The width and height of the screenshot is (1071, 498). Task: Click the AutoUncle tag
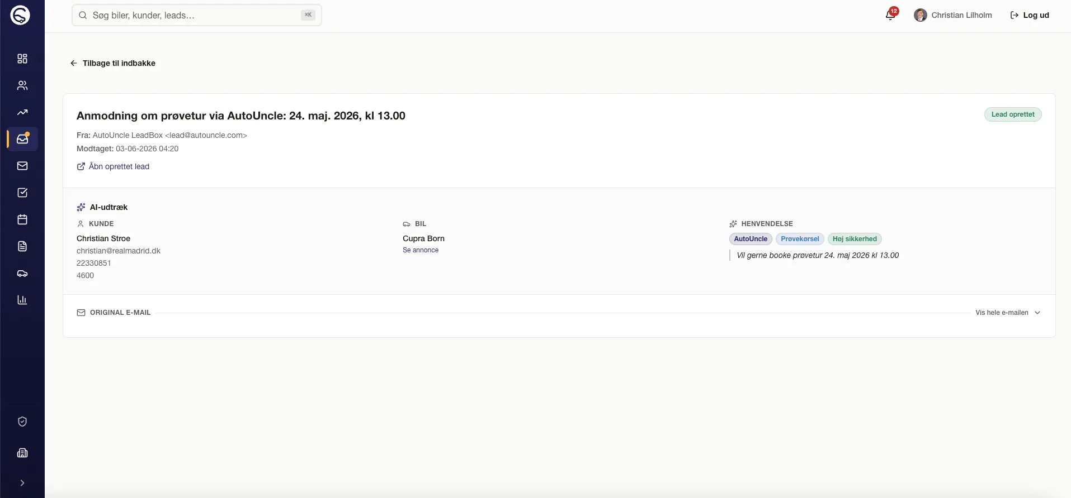point(751,239)
